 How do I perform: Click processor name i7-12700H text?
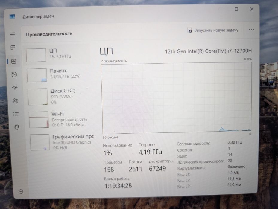pyautogui.click(x=208, y=51)
